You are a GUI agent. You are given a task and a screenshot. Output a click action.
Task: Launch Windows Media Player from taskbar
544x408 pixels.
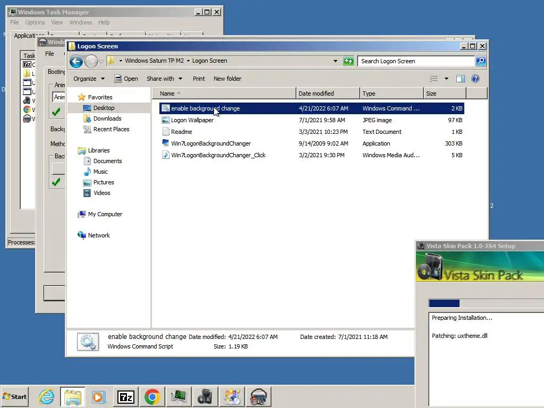click(99, 396)
